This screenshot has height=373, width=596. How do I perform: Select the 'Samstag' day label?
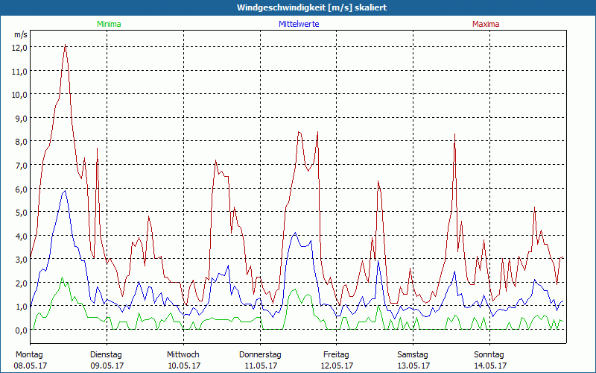(413, 354)
